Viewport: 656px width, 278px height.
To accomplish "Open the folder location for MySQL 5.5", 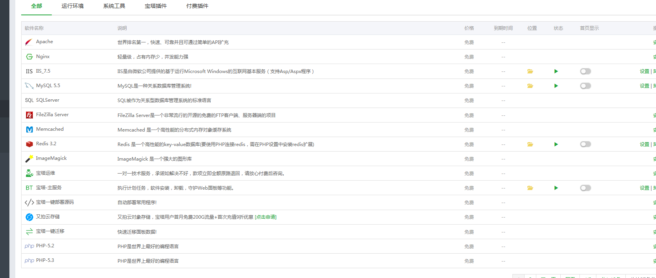I will pyautogui.click(x=530, y=86).
